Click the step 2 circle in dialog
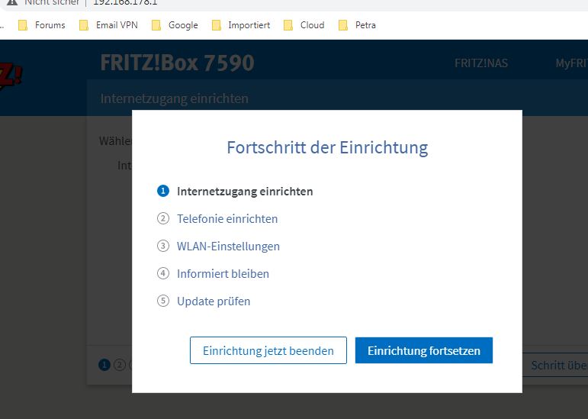 click(x=163, y=218)
